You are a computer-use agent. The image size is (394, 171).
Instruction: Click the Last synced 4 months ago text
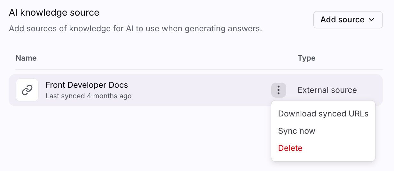click(x=88, y=96)
